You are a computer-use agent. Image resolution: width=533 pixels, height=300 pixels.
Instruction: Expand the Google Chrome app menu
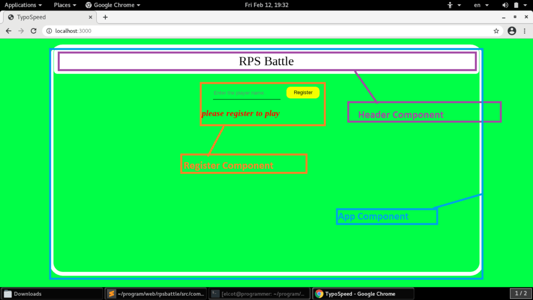point(113,5)
